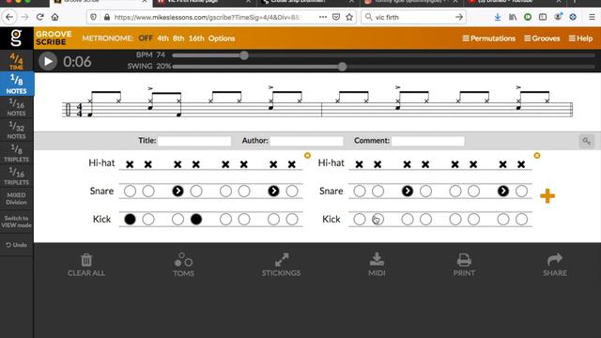Viewport: 601px width, 338px height.
Task: Go back in the browser
Action: click(x=9, y=17)
